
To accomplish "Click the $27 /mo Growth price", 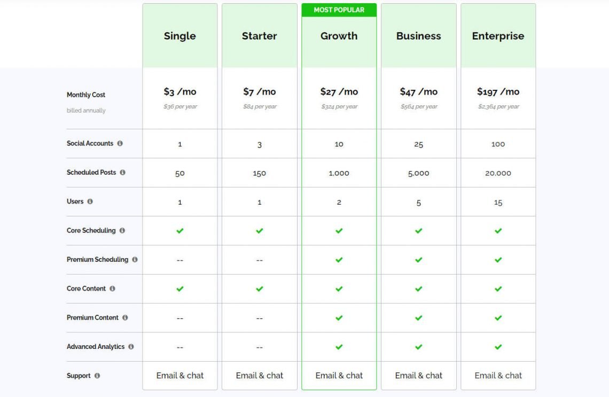I will [x=339, y=92].
